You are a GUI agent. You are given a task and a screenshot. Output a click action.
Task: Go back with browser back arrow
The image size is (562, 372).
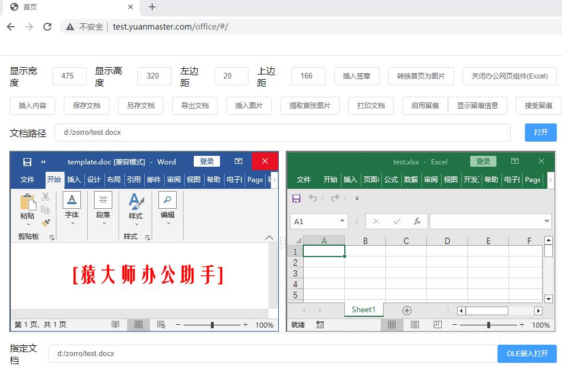click(11, 27)
